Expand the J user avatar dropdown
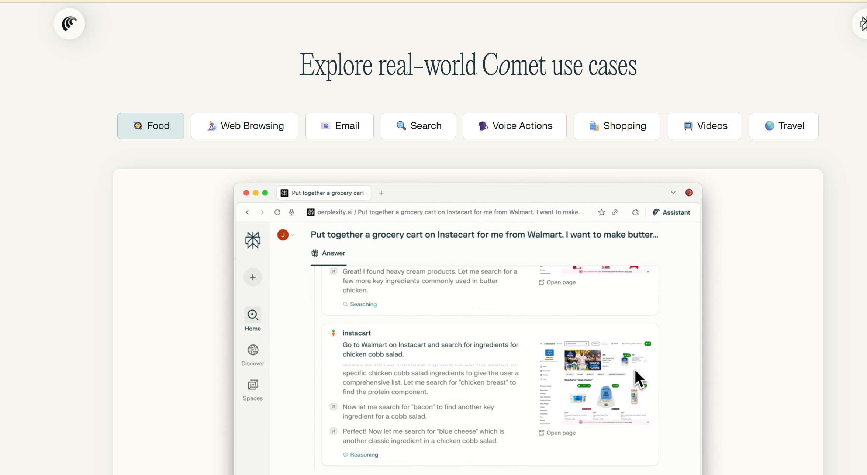 click(x=286, y=235)
